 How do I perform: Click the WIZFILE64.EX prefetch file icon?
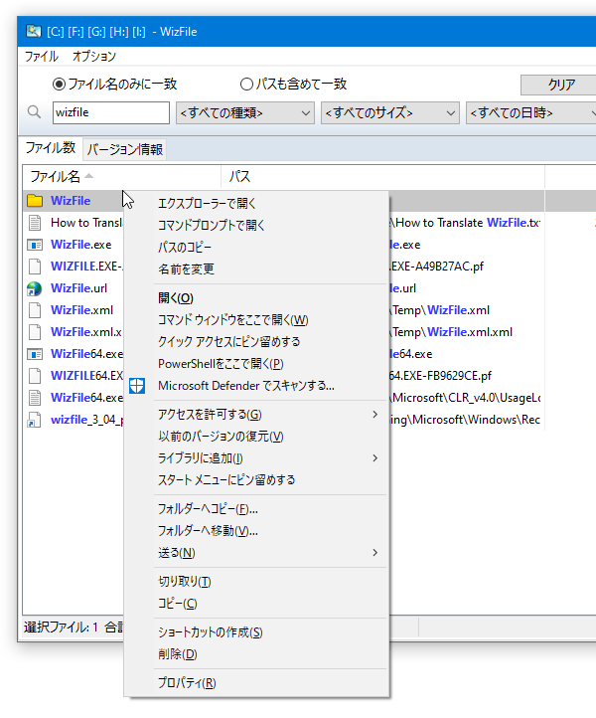(35, 376)
